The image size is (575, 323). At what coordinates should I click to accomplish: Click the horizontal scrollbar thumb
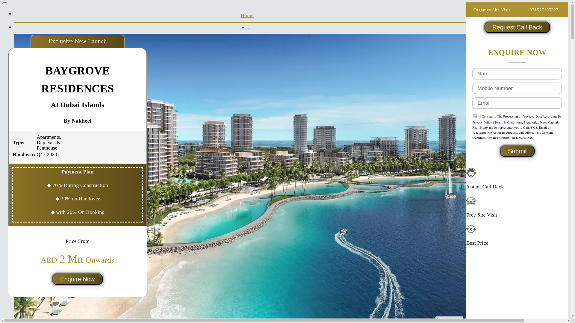pos(264,321)
